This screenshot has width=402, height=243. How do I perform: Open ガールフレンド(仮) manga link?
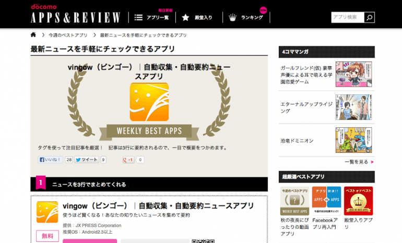pos(306,75)
